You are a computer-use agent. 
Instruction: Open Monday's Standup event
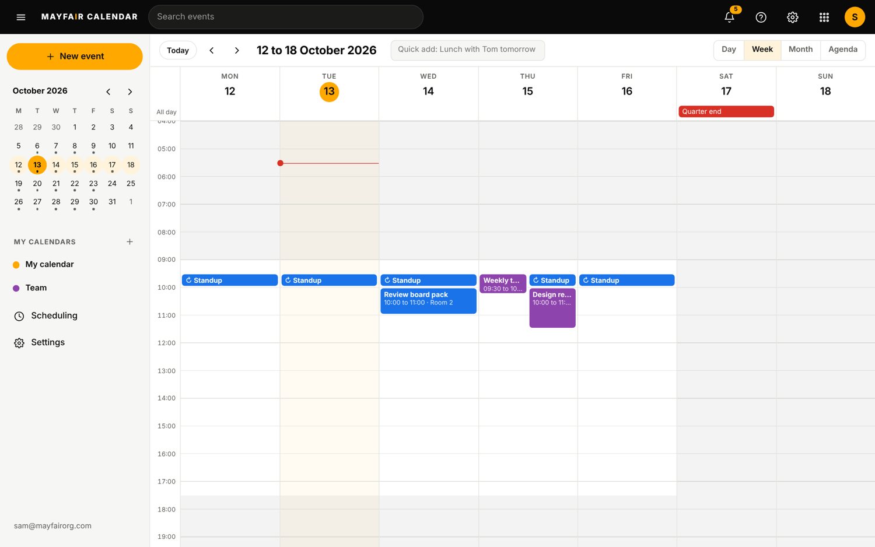pos(230,280)
